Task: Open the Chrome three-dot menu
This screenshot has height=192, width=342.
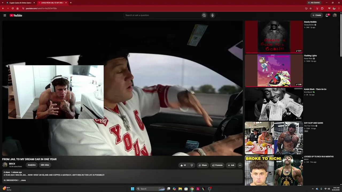Action: (339, 8)
